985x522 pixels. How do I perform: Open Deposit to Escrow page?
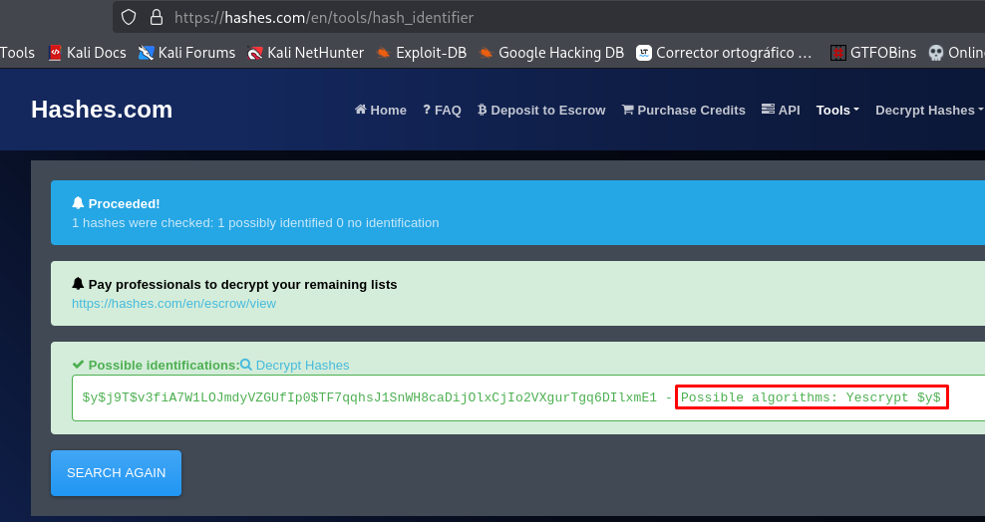coord(541,111)
